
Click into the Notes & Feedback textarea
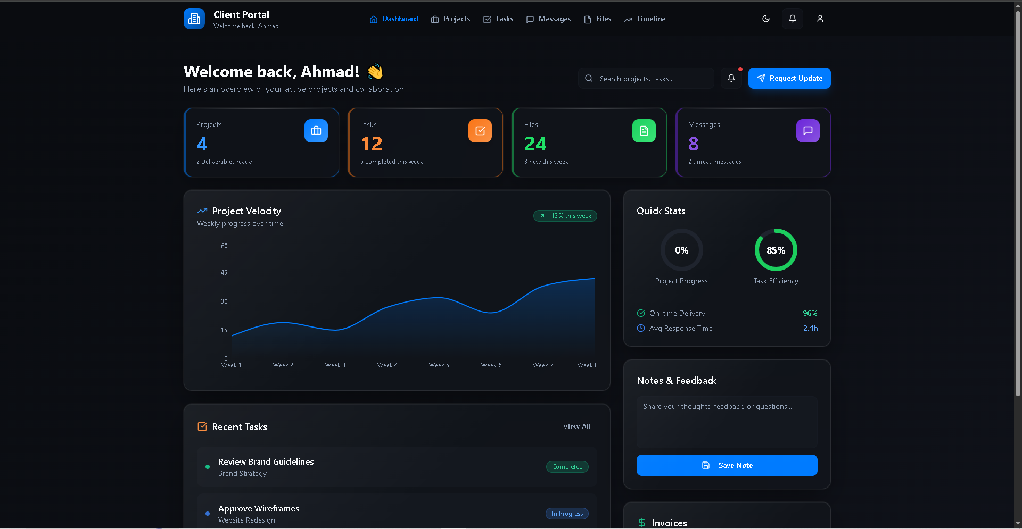[727, 422]
